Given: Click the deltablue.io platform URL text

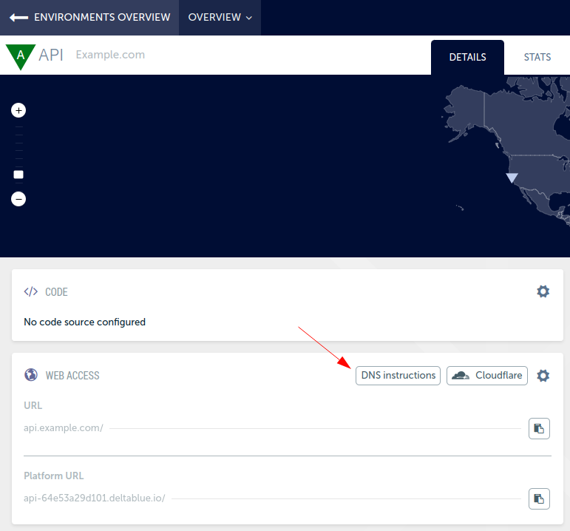Looking at the screenshot, I should pos(95,498).
